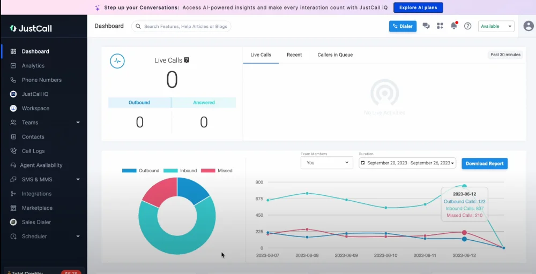536x274 pixels.
Task: Switch to the Callers in Queue tab
Action: coord(335,55)
